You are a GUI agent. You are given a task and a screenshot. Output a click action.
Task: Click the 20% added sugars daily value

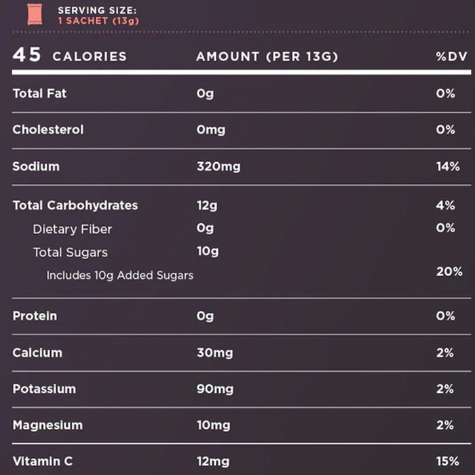(449, 271)
